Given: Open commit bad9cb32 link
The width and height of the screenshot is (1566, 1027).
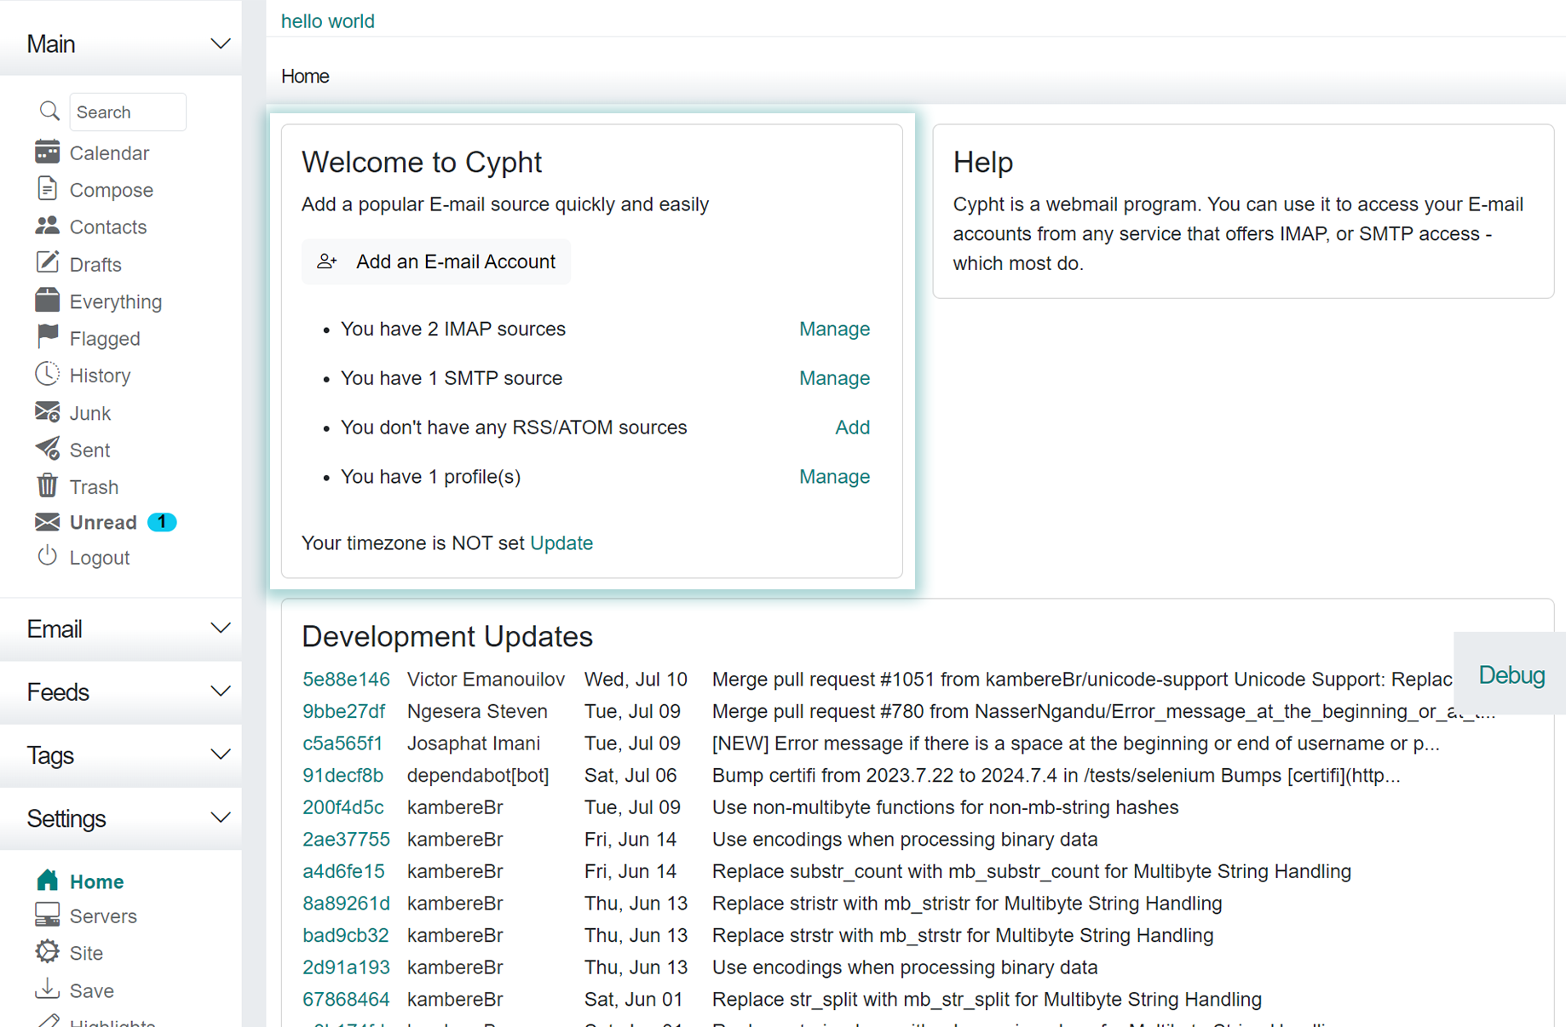Looking at the screenshot, I should click(x=345, y=935).
